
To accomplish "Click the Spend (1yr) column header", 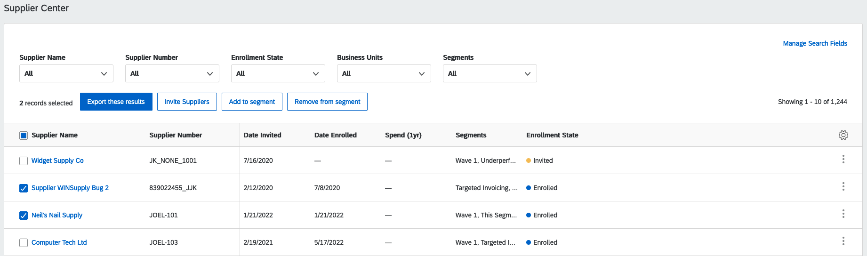I will click(403, 135).
